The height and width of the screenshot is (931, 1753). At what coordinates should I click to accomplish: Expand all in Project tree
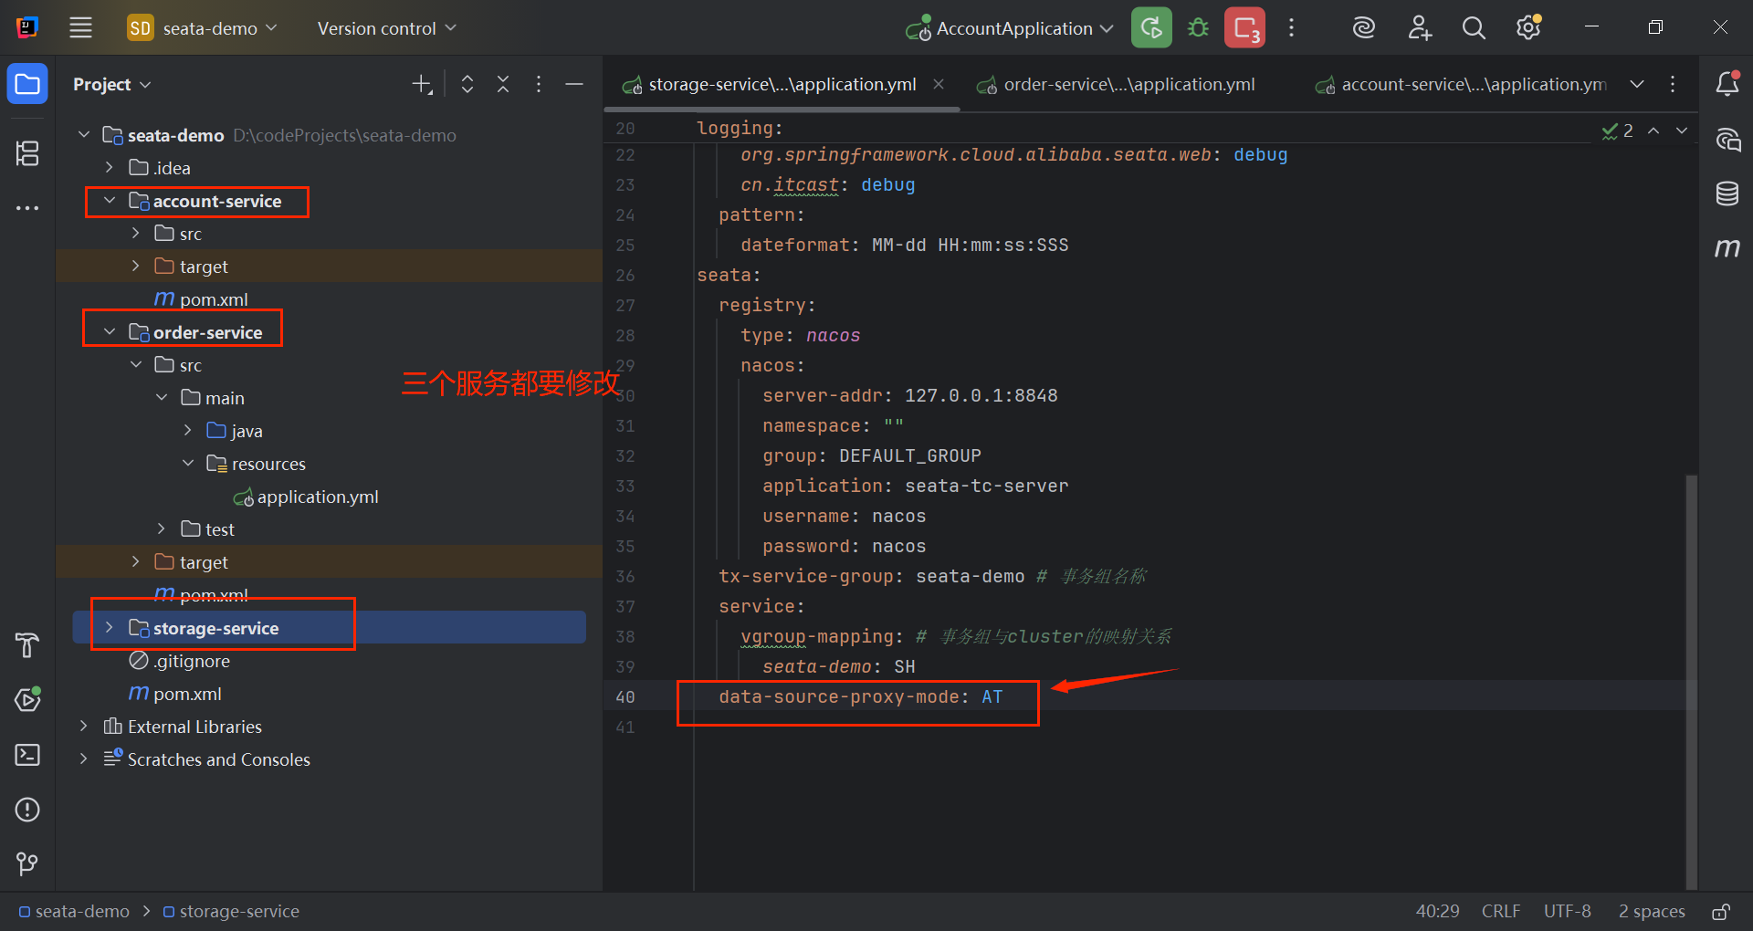tap(467, 85)
